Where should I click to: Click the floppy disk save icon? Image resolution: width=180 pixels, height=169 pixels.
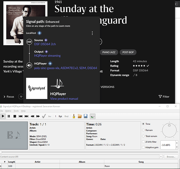86,116
